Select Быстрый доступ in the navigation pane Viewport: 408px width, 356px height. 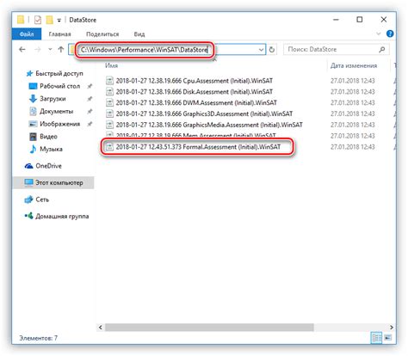[x=54, y=73]
